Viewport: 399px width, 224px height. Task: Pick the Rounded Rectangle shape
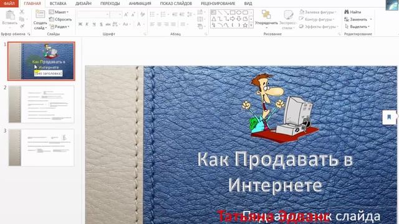pyautogui.click(x=245, y=12)
